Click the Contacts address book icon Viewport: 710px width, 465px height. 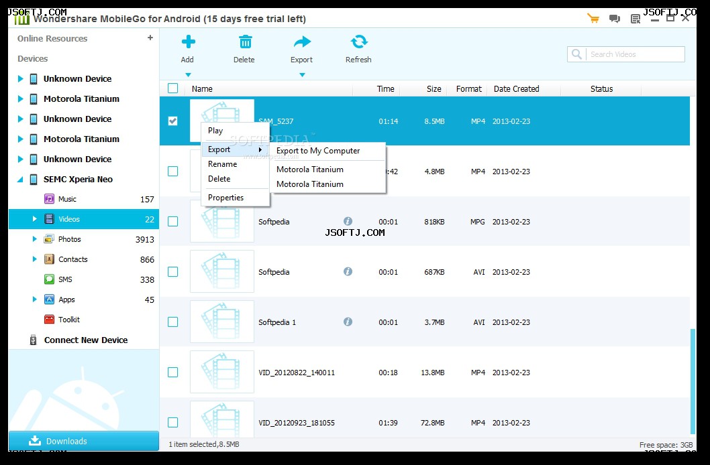coord(49,259)
